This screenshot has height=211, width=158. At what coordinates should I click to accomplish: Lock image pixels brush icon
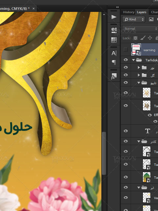point(143,38)
